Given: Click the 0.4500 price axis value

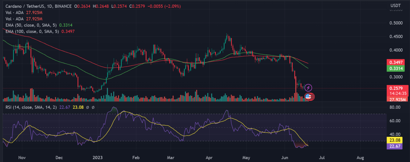Looking at the screenshot, I should pyautogui.click(x=396, y=37).
